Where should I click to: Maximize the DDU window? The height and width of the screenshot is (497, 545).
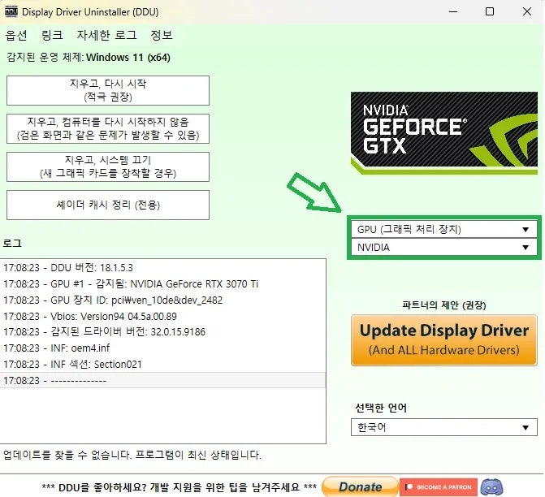click(490, 11)
